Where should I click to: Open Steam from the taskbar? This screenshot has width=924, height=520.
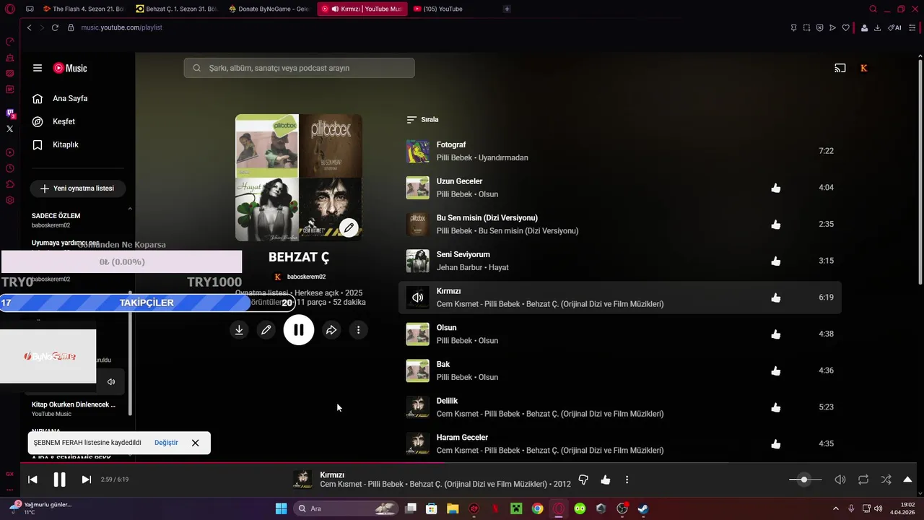(642, 508)
